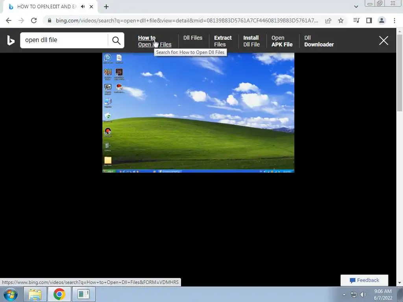403x302 pixels.
Task: Go to Bing home via logo
Action: point(11,41)
